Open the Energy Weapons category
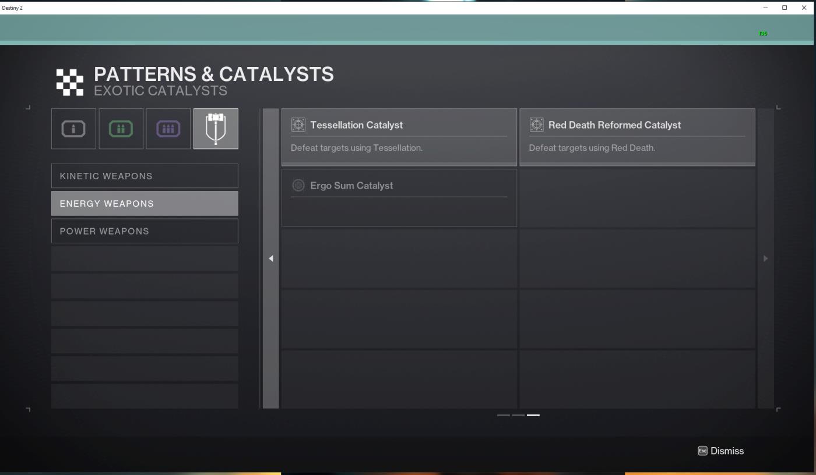This screenshot has width=816, height=475. 145,204
